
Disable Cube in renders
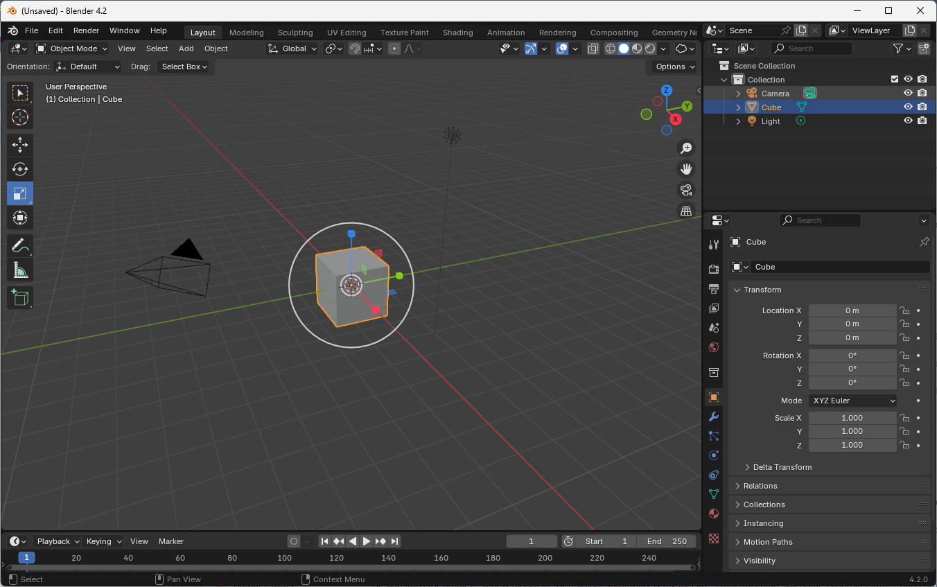922,107
